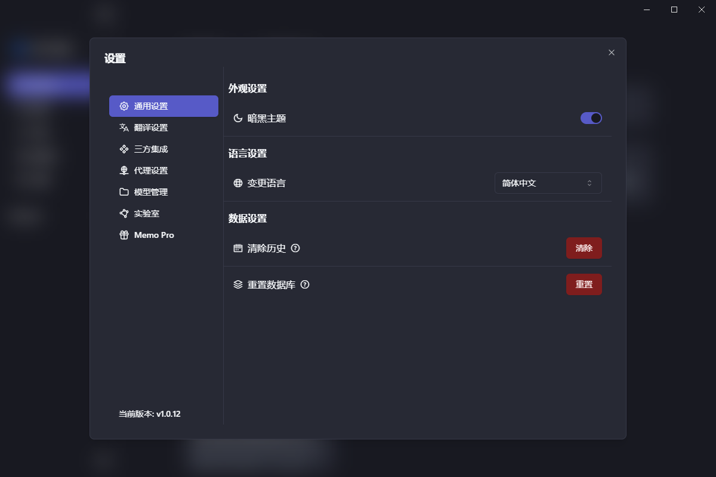Click the folder icon beside 模型管理

click(124, 192)
